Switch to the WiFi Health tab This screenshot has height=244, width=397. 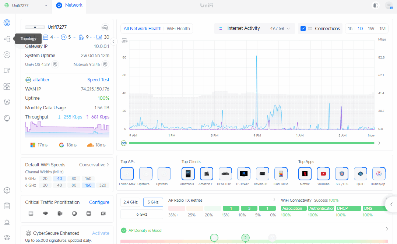[178, 29]
